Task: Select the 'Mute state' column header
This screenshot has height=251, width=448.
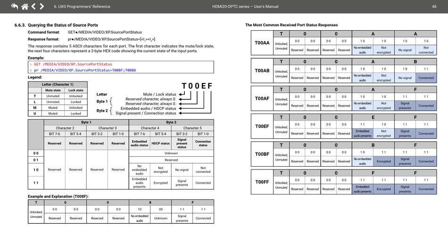Action: [53, 90]
